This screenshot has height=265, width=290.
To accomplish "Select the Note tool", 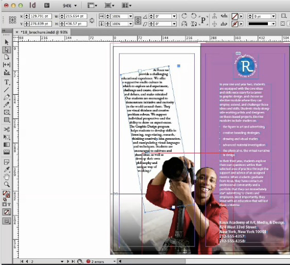I will [7, 162].
